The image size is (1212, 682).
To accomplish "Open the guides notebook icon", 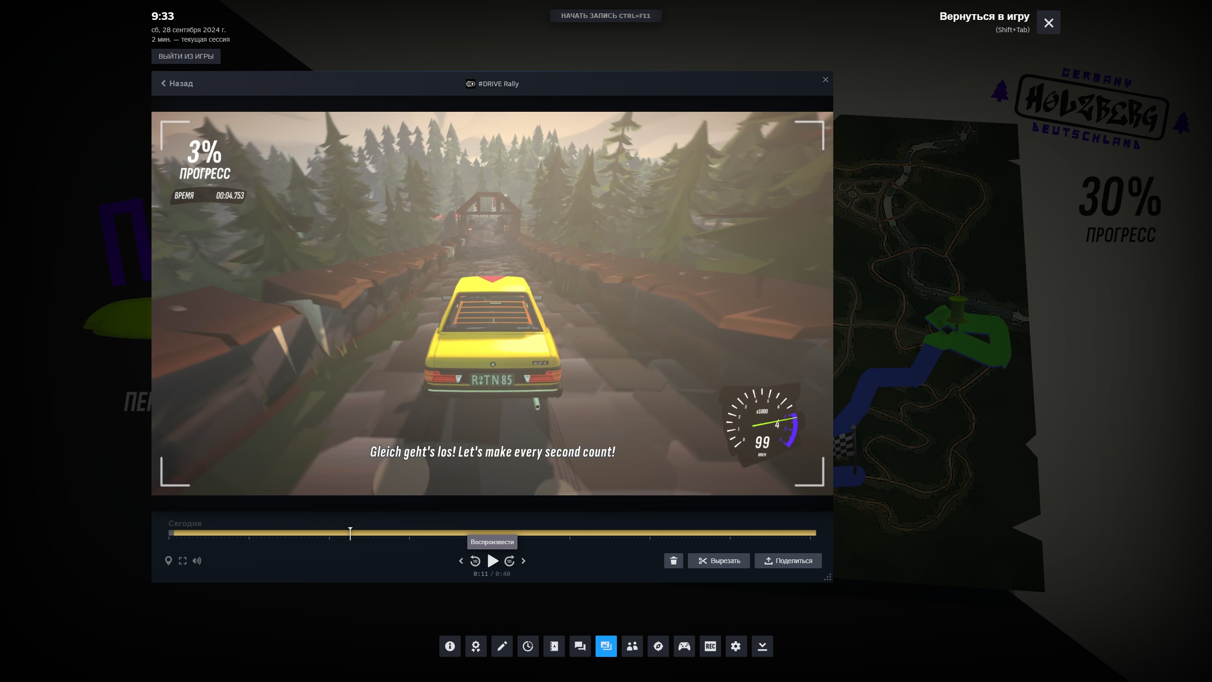I will coord(554,646).
